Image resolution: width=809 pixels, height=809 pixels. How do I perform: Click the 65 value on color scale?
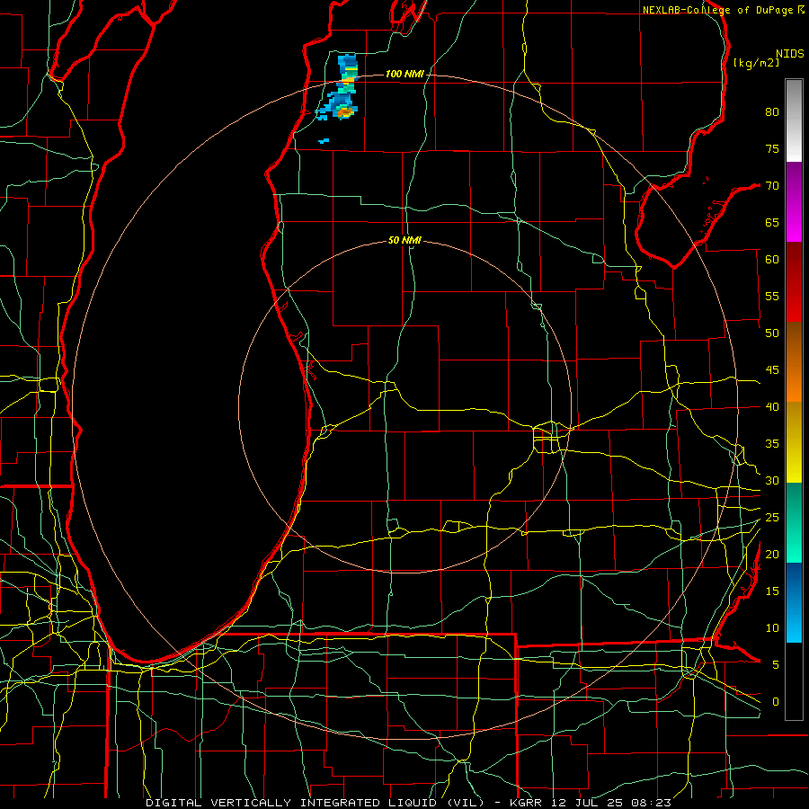click(x=772, y=223)
